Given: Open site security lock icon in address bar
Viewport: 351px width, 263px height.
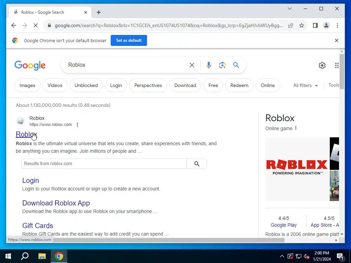Looking at the screenshot, I should point(49,25).
